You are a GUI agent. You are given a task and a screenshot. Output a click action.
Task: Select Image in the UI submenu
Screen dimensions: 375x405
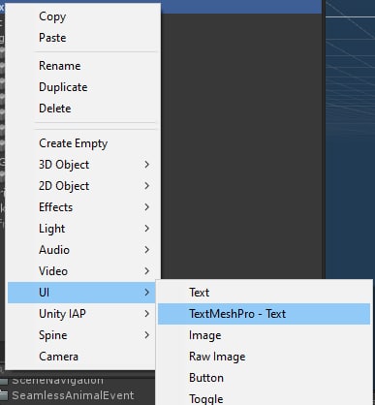point(264,335)
